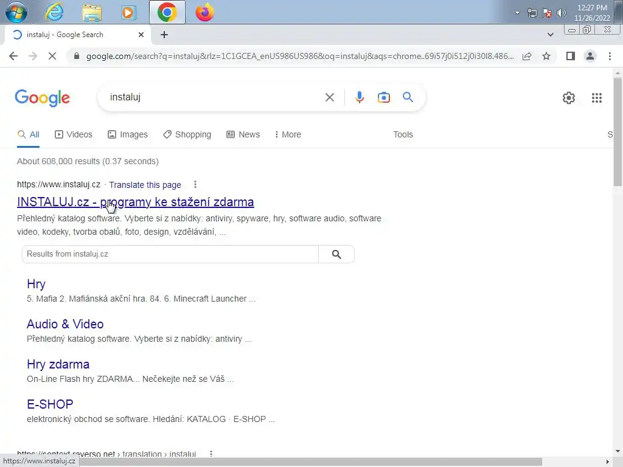Screen dimensions: 623x467
Task: Clear the search query with X
Action: click(329, 97)
